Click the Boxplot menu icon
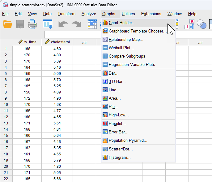The width and height of the screenshot is (212, 182). tap(105, 123)
